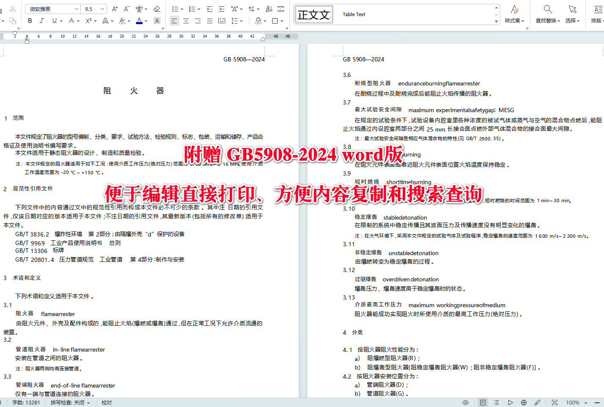
Task: Expand the font color dropdown arrow
Action: point(145,20)
